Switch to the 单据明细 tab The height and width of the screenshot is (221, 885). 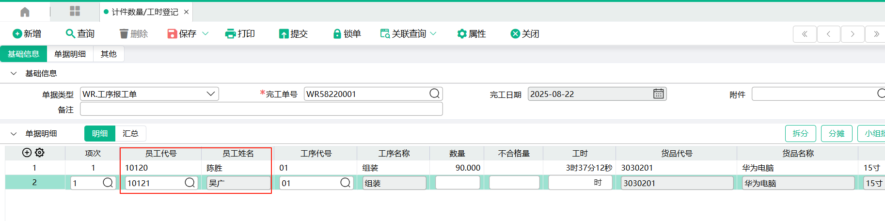coord(70,54)
